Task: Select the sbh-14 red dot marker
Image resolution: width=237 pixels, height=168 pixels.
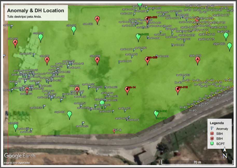Action: point(127,90)
